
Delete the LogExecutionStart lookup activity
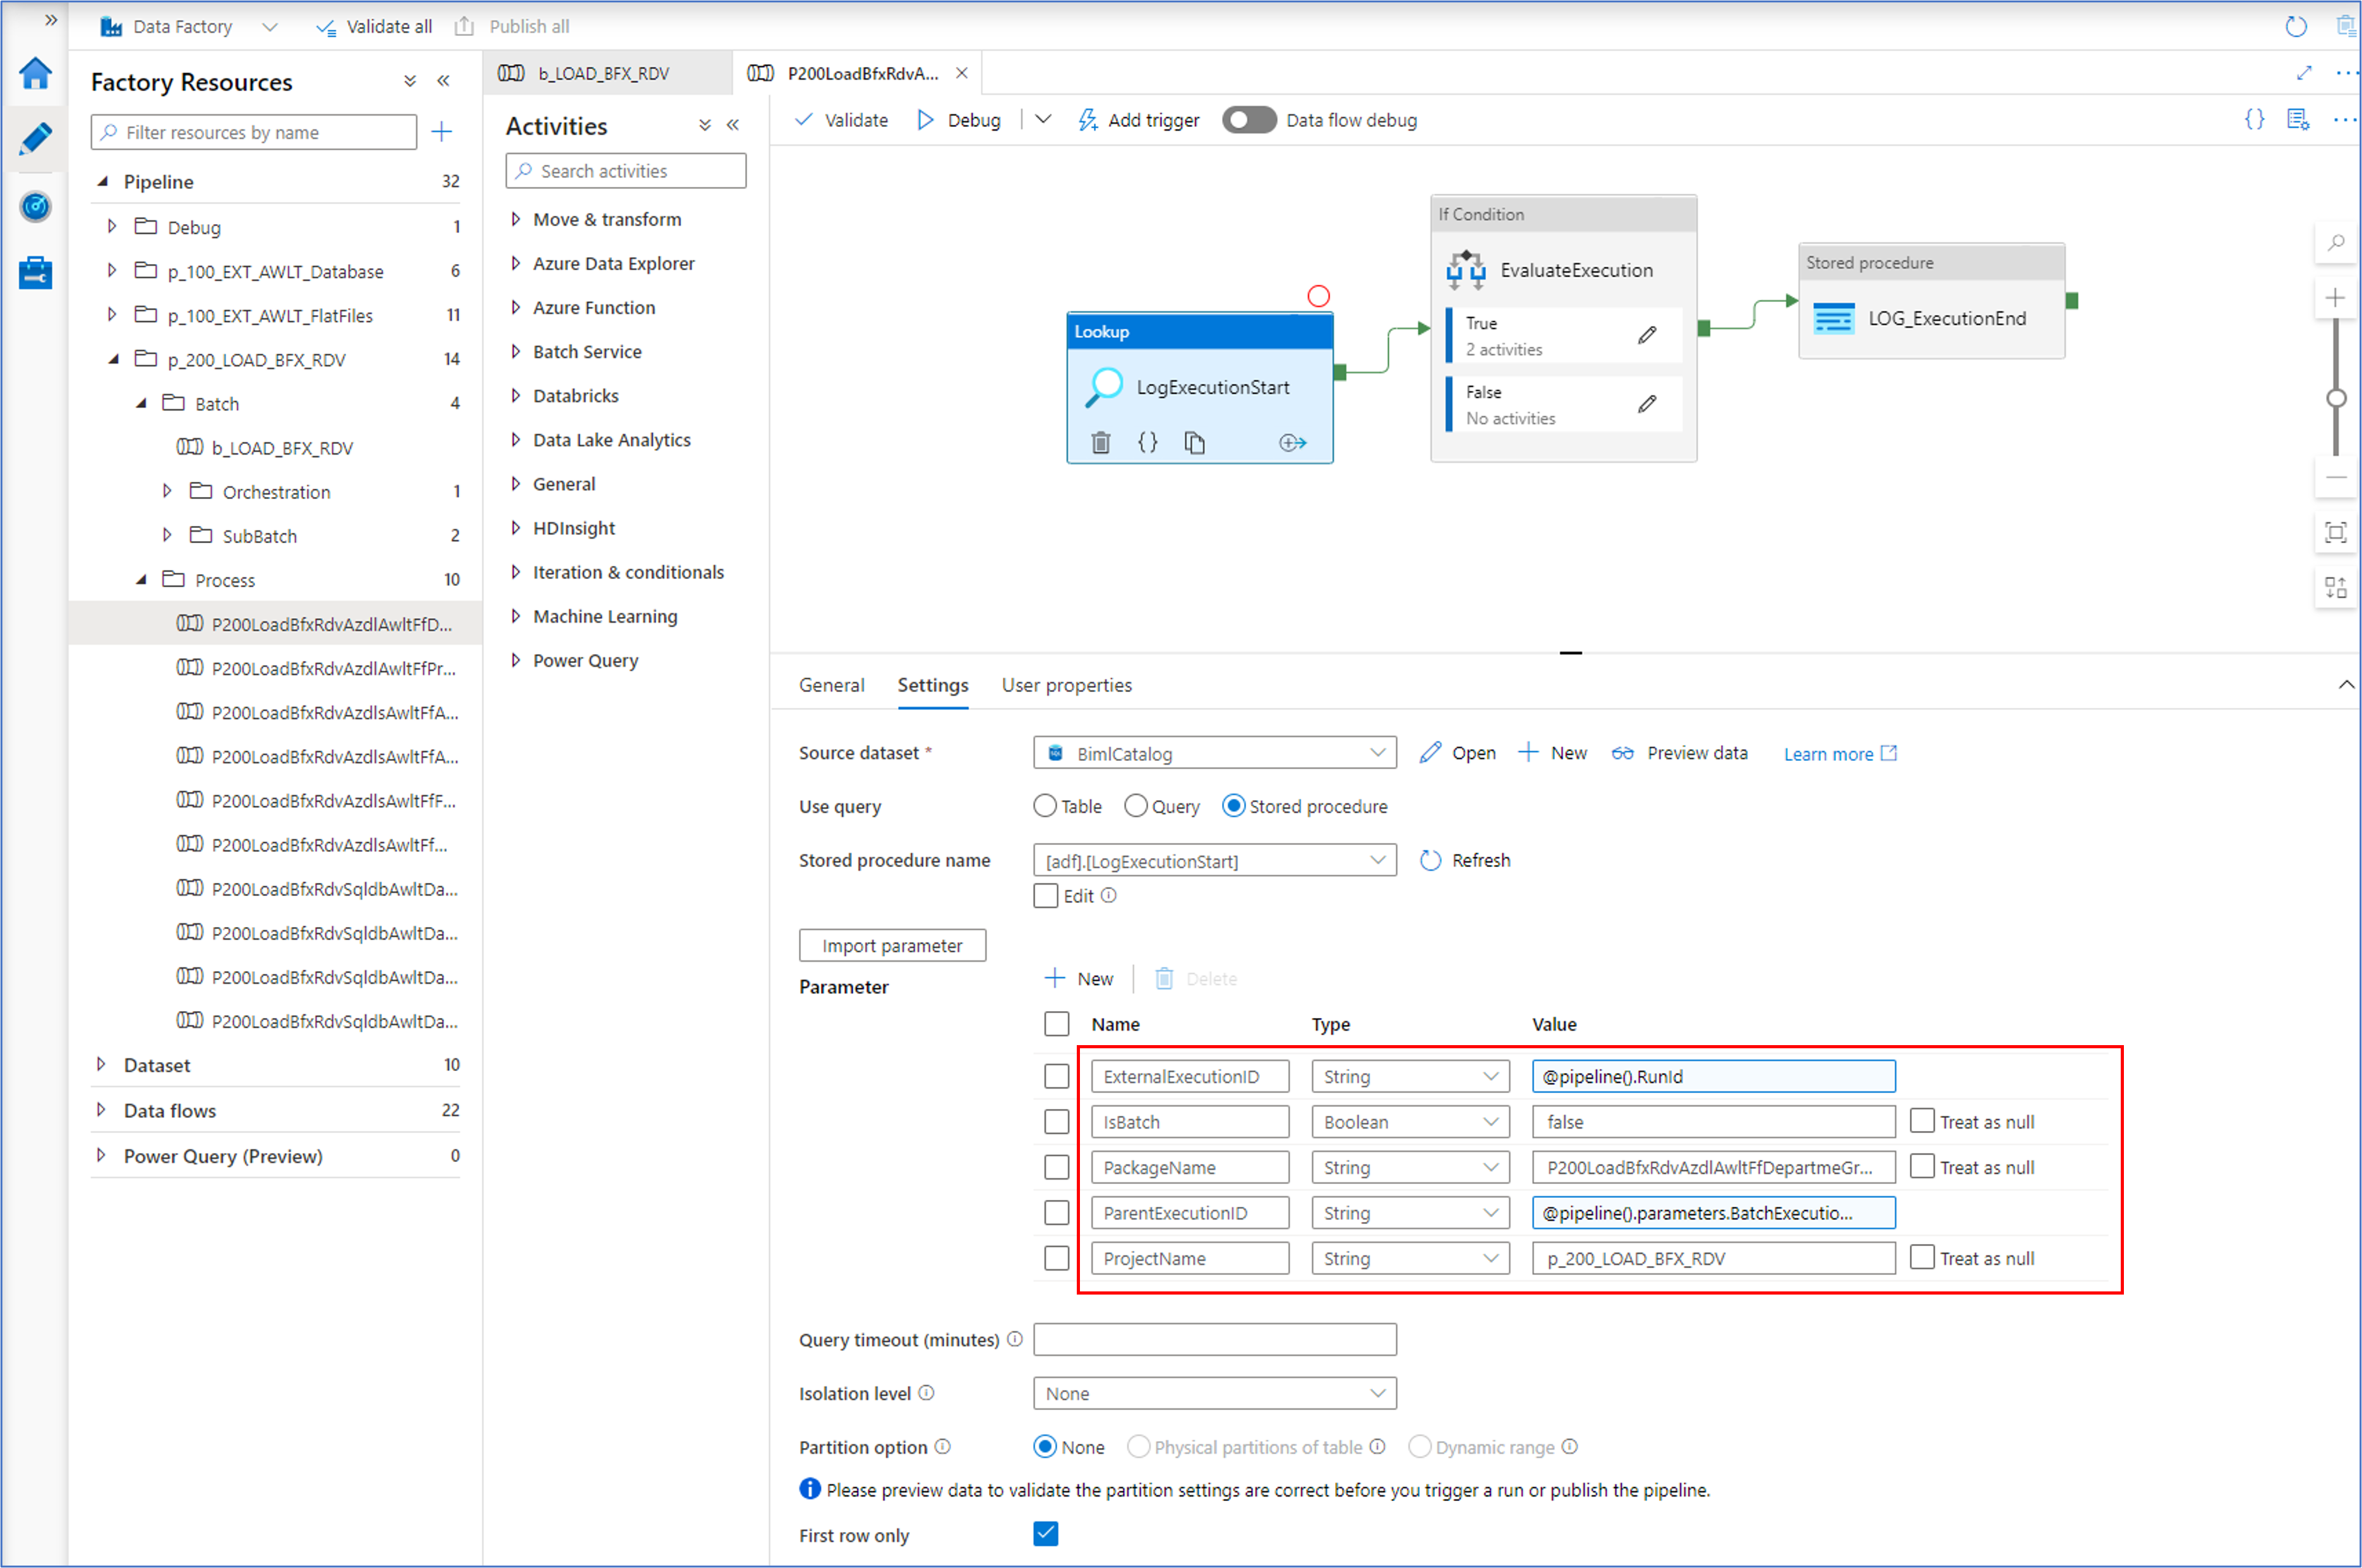pos(1100,442)
